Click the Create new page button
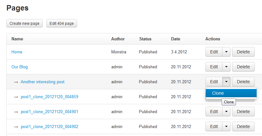Screen dimensions: 262x136 24,24
